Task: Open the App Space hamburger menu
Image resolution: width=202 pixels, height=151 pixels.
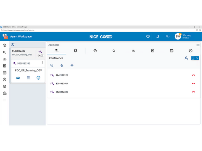Action: point(198,45)
